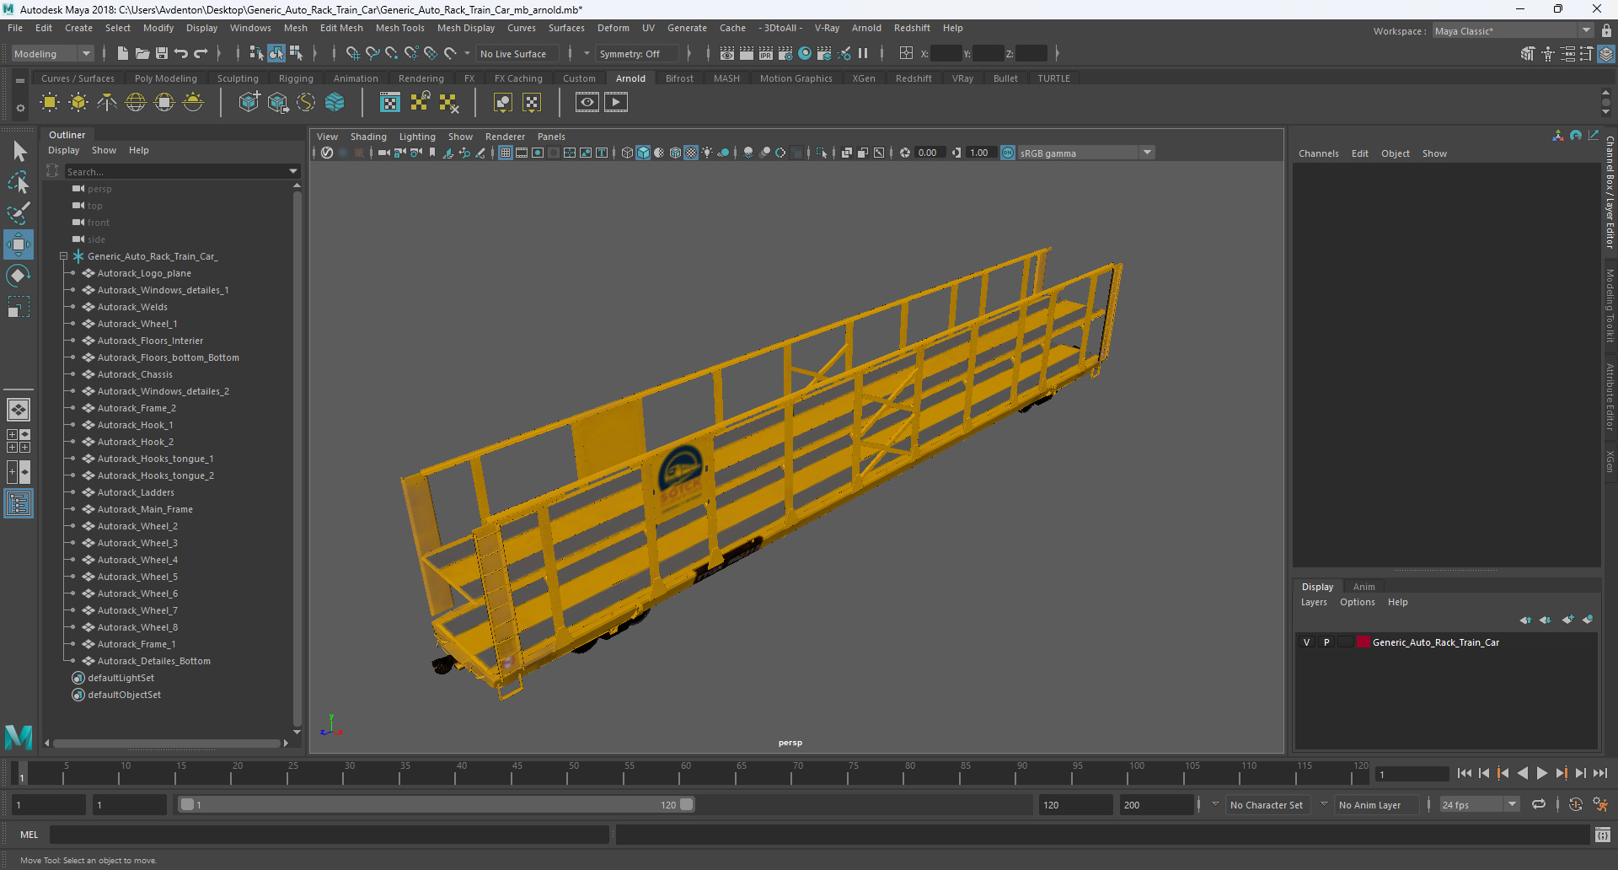
Task: Click the Redo arrow icon
Action: pyautogui.click(x=201, y=53)
